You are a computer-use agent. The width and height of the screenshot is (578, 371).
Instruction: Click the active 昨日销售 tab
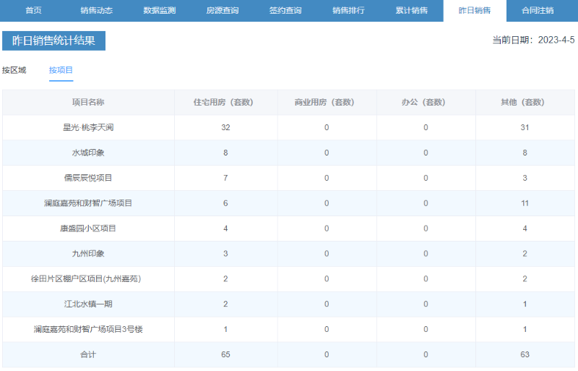click(x=475, y=11)
